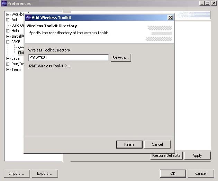Select the Platform item under J2ME

pyautogui.click(x=21, y=53)
